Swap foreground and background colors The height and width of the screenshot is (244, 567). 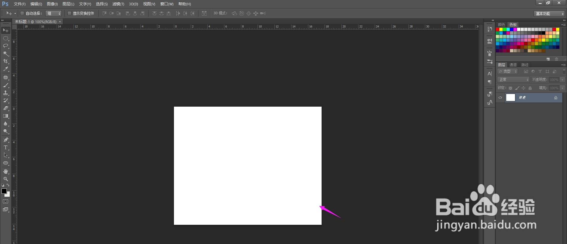[8, 185]
